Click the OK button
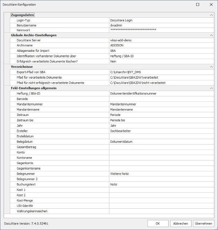This screenshot has width=218, height=230. (x=158, y=223)
